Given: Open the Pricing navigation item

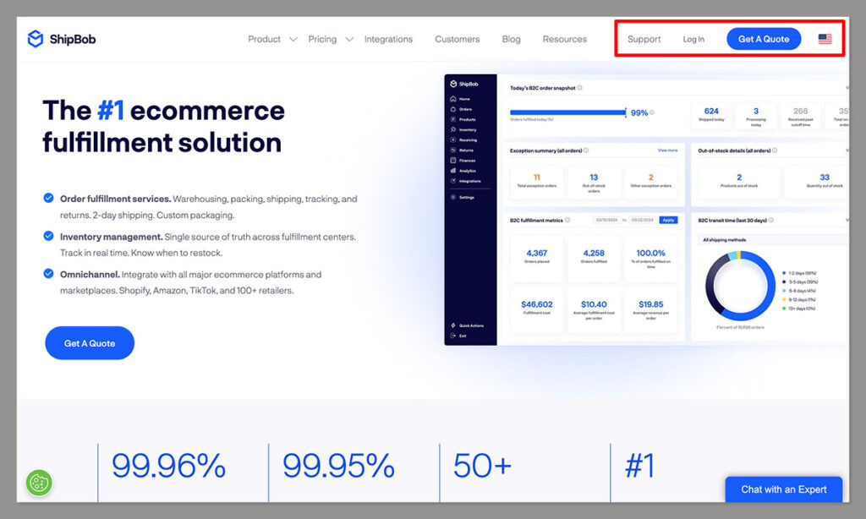Looking at the screenshot, I should point(322,39).
